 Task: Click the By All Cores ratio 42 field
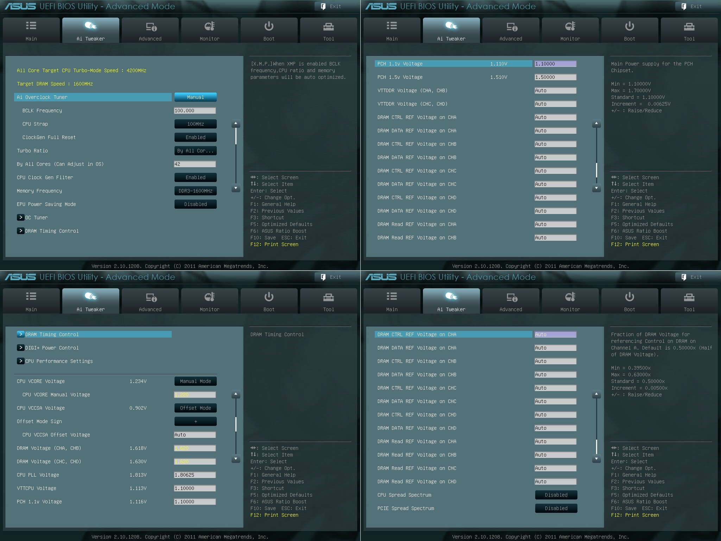click(195, 164)
